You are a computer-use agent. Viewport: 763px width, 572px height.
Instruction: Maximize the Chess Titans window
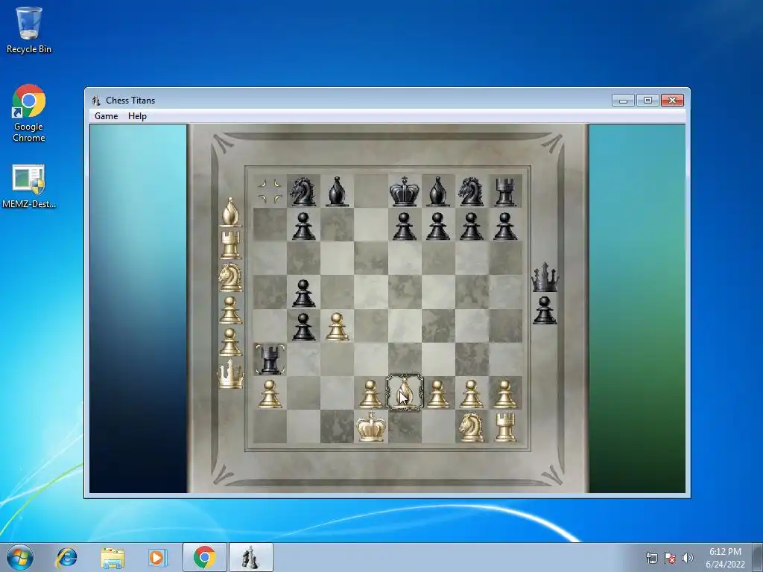coord(648,101)
